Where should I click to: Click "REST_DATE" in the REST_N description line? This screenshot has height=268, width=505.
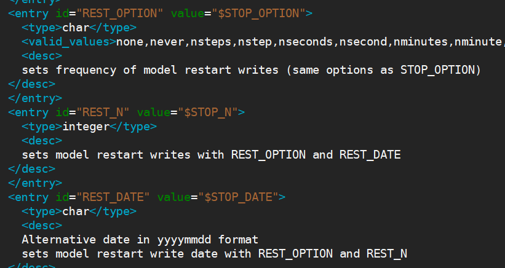(370, 155)
